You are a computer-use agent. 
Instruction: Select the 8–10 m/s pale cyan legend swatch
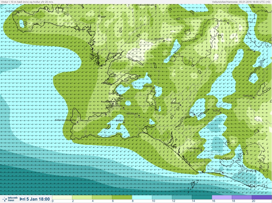point(142,197)
